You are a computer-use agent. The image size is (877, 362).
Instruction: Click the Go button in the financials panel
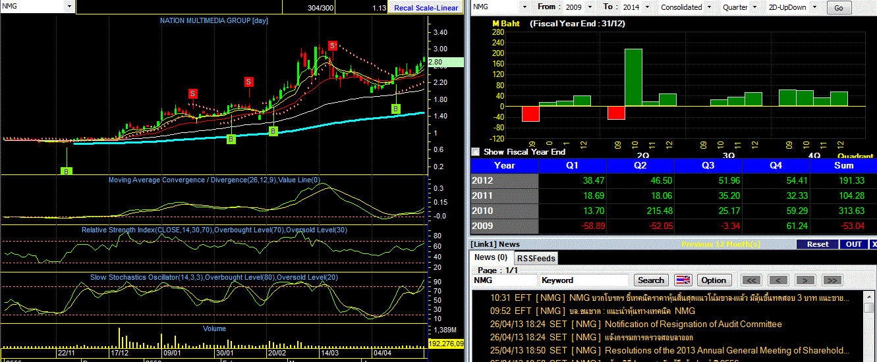[x=838, y=8]
